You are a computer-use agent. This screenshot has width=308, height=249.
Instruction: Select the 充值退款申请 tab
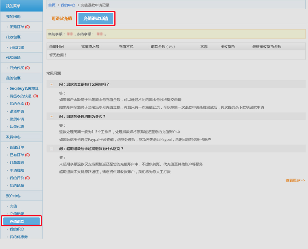coord(95,18)
